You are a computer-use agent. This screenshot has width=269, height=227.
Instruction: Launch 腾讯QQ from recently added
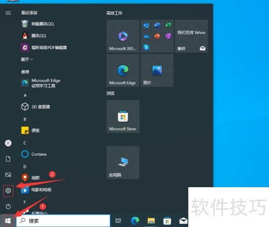click(34, 36)
